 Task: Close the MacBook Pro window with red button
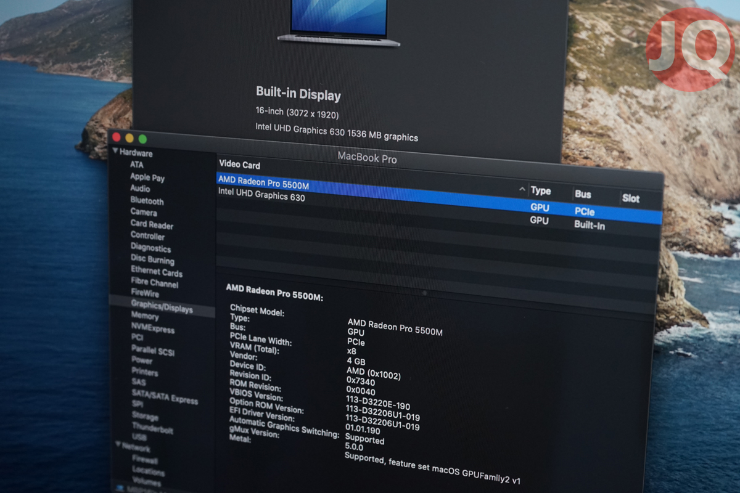coord(116,137)
